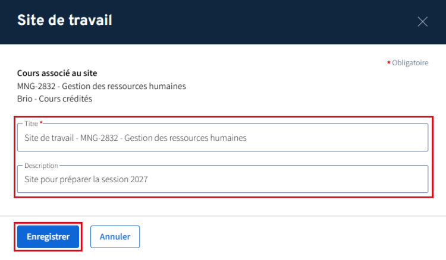Select the course line starting with MNG-2832 under Cours associé
Image resolution: width=446 pixels, height=260 pixels.
coord(102,87)
